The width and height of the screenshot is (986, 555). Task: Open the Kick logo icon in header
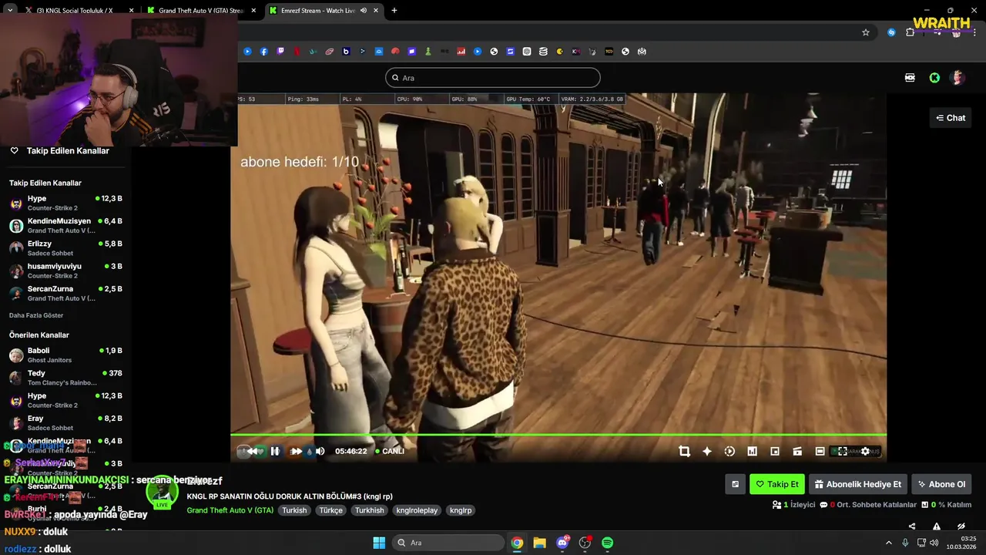934,78
